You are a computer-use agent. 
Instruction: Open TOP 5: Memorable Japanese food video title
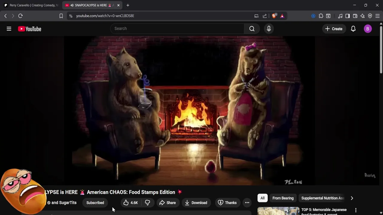point(324,211)
